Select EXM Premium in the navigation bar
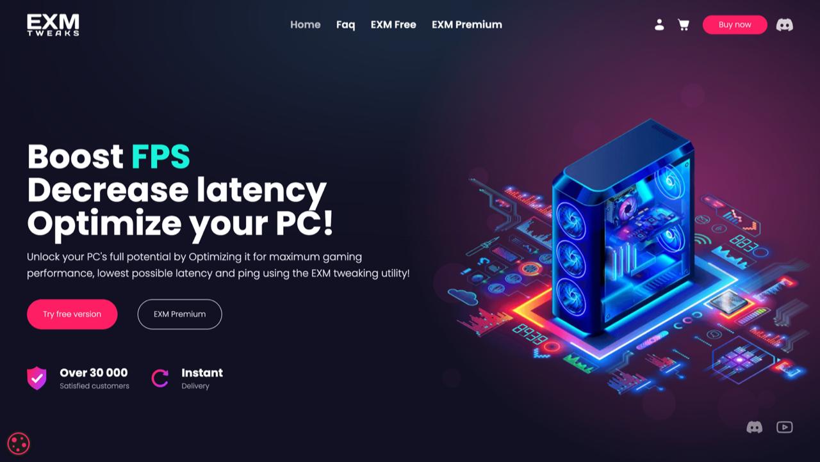Image resolution: width=820 pixels, height=462 pixels. (x=467, y=25)
